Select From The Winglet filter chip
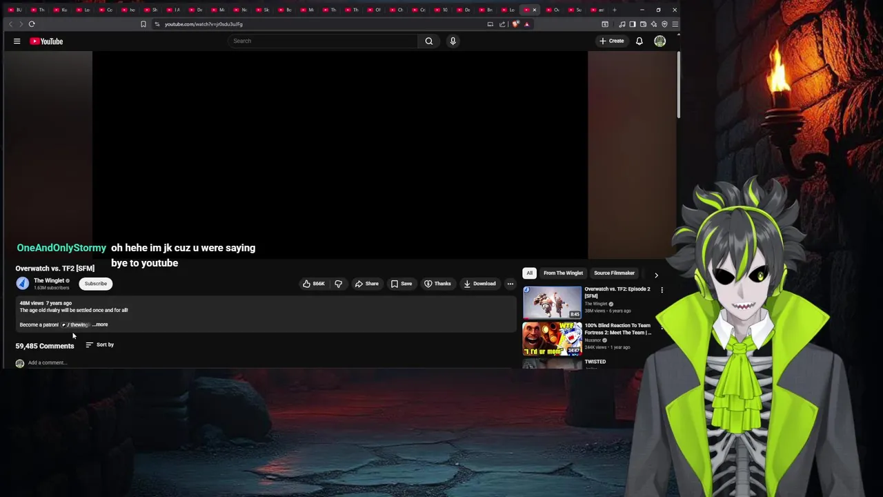Screen dimensions: 883x497 pyautogui.click(x=563, y=273)
